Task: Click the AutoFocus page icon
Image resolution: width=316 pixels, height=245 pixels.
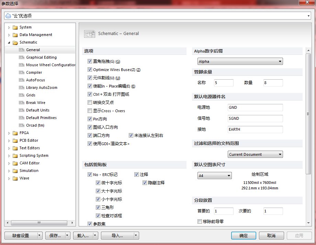Action: (x=22, y=80)
